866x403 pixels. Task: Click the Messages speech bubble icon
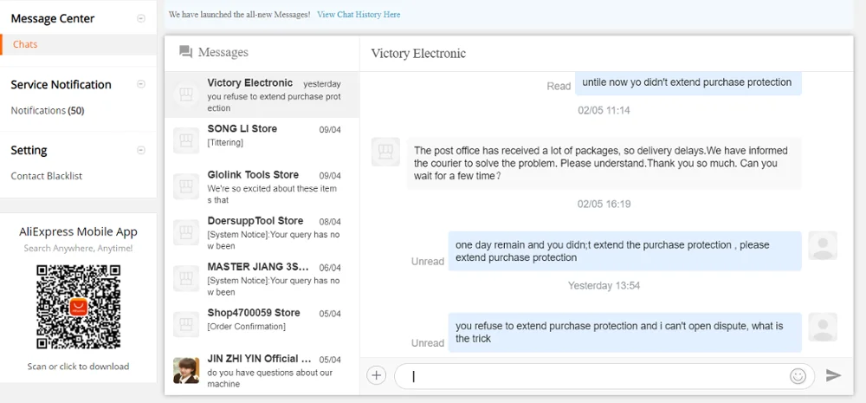[x=185, y=52]
